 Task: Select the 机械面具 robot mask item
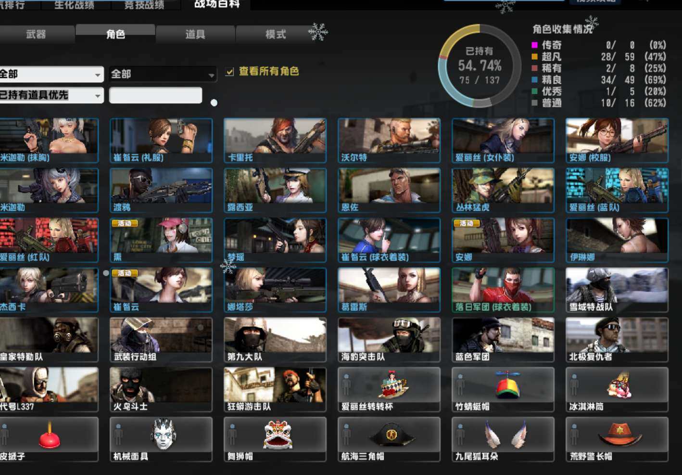161,439
